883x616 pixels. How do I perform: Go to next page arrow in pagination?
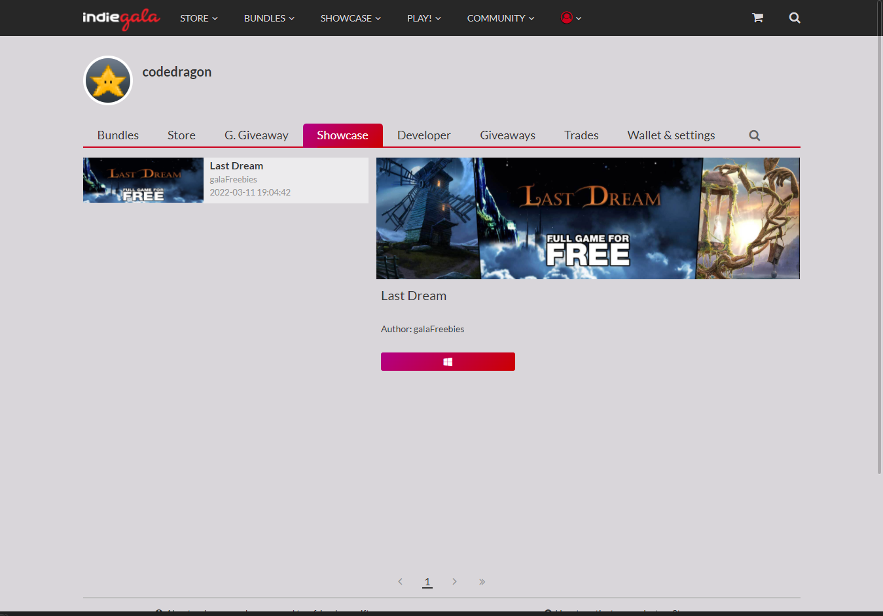(454, 581)
